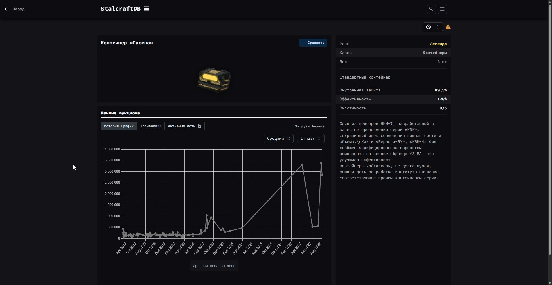Screen dimensions: 552x285
Task: Click the Данные аукциона heading
Action: click(x=120, y=113)
